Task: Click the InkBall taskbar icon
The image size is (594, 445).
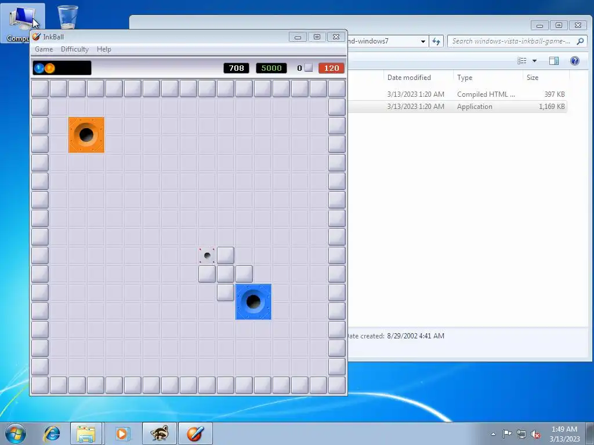Action: click(x=195, y=433)
